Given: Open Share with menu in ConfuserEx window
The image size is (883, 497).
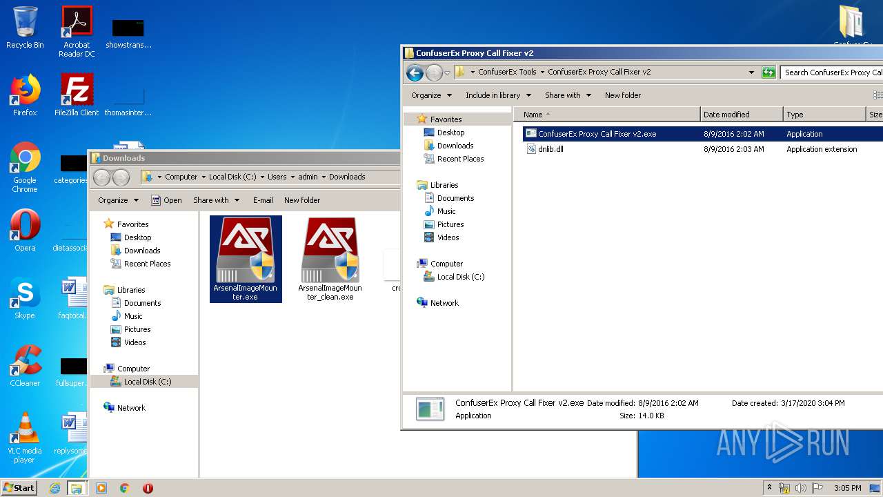Looking at the screenshot, I should point(568,95).
